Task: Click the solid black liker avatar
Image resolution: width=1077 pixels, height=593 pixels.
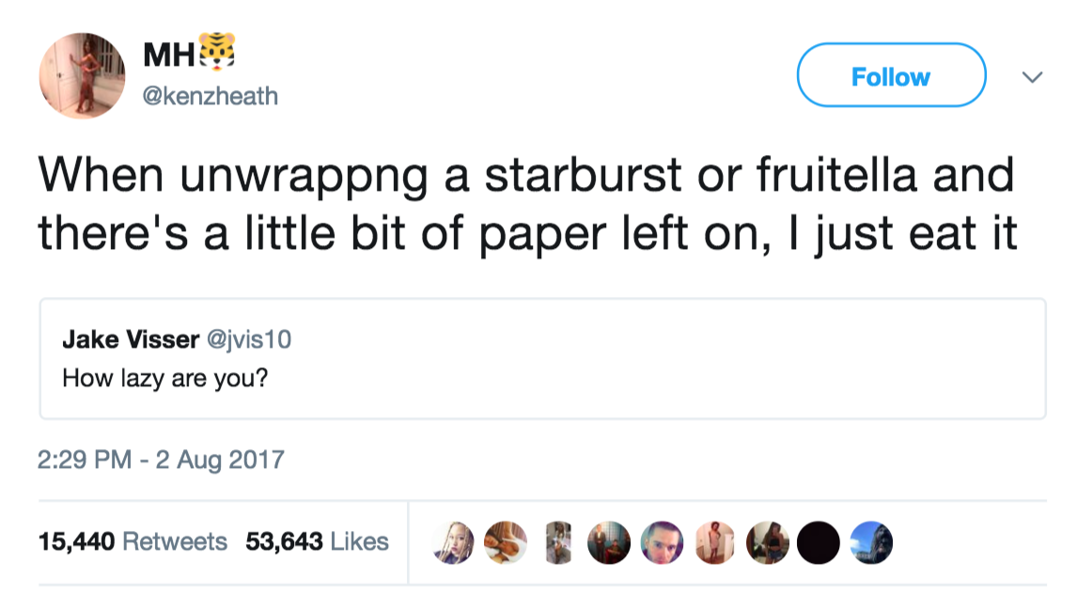Action: point(817,541)
